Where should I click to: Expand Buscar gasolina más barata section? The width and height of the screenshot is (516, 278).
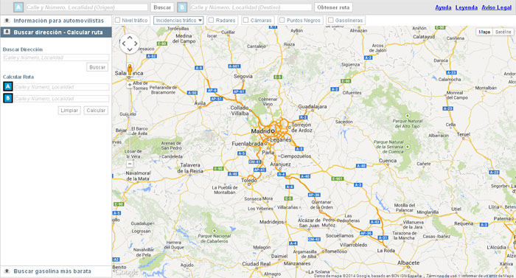pyautogui.click(x=56, y=271)
